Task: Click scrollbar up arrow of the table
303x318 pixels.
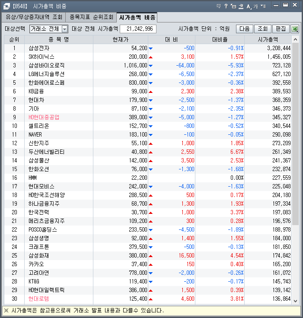Action: pos(296,39)
